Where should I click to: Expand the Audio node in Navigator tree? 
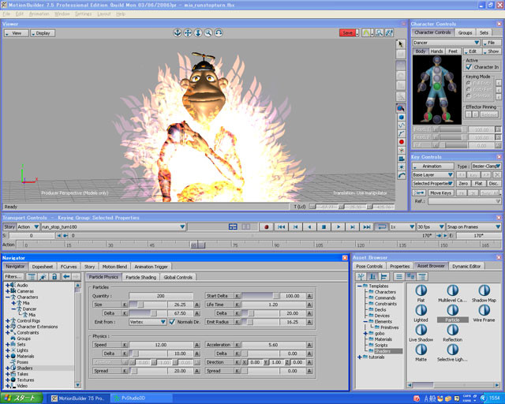tap(7, 285)
